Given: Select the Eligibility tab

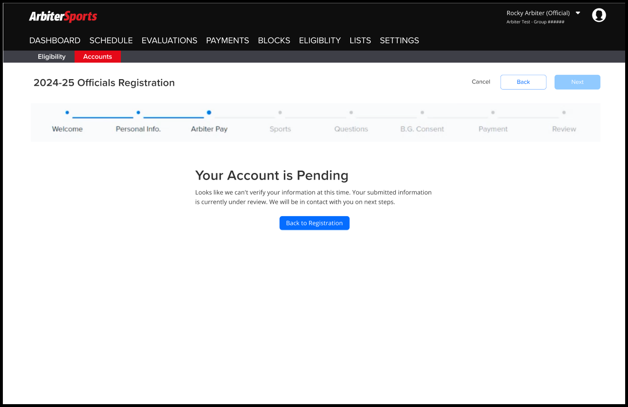Looking at the screenshot, I should pyautogui.click(x=51, y=56).
